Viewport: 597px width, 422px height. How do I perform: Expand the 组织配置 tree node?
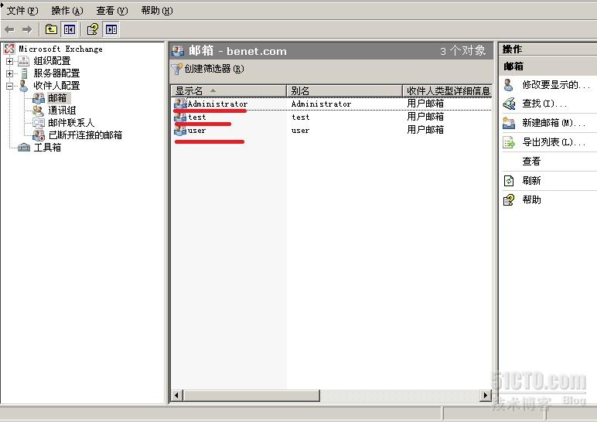[x=9, y=61]
